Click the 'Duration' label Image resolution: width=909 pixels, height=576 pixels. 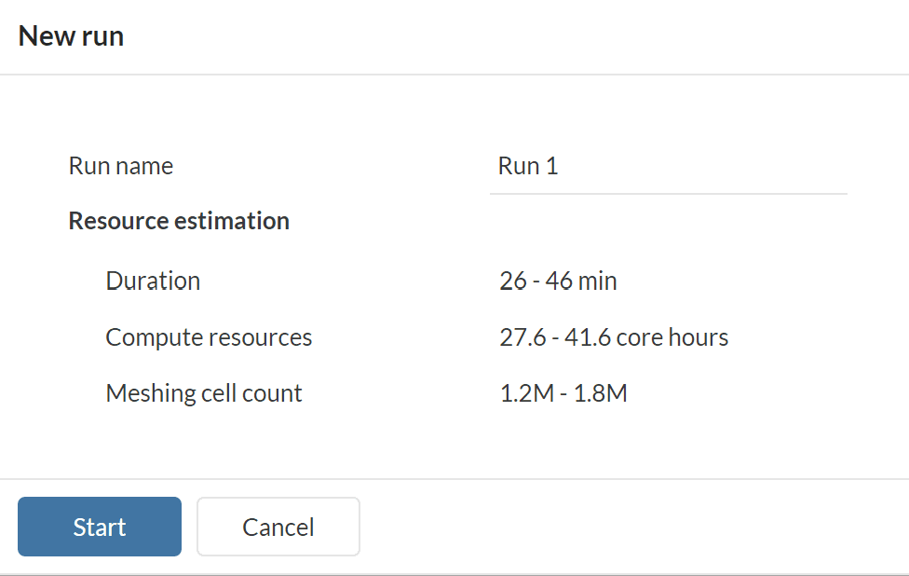point(153,281)
